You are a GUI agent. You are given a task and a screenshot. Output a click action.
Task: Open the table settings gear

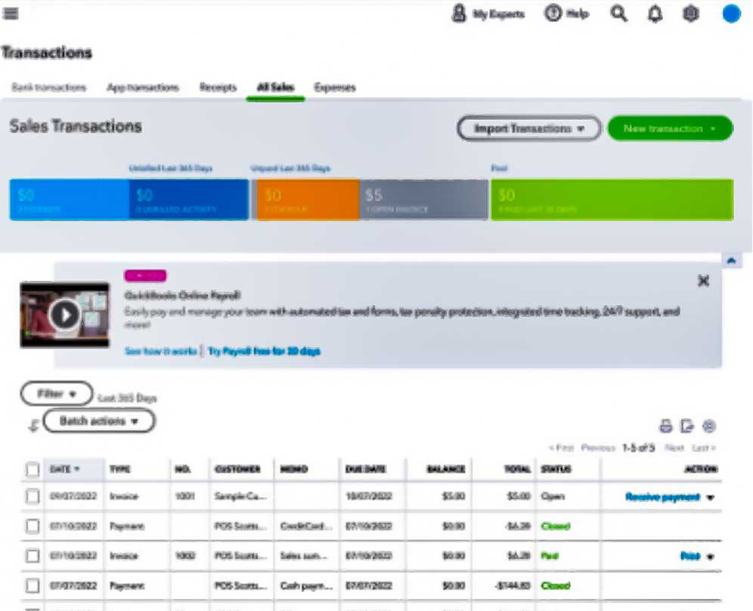709,426
